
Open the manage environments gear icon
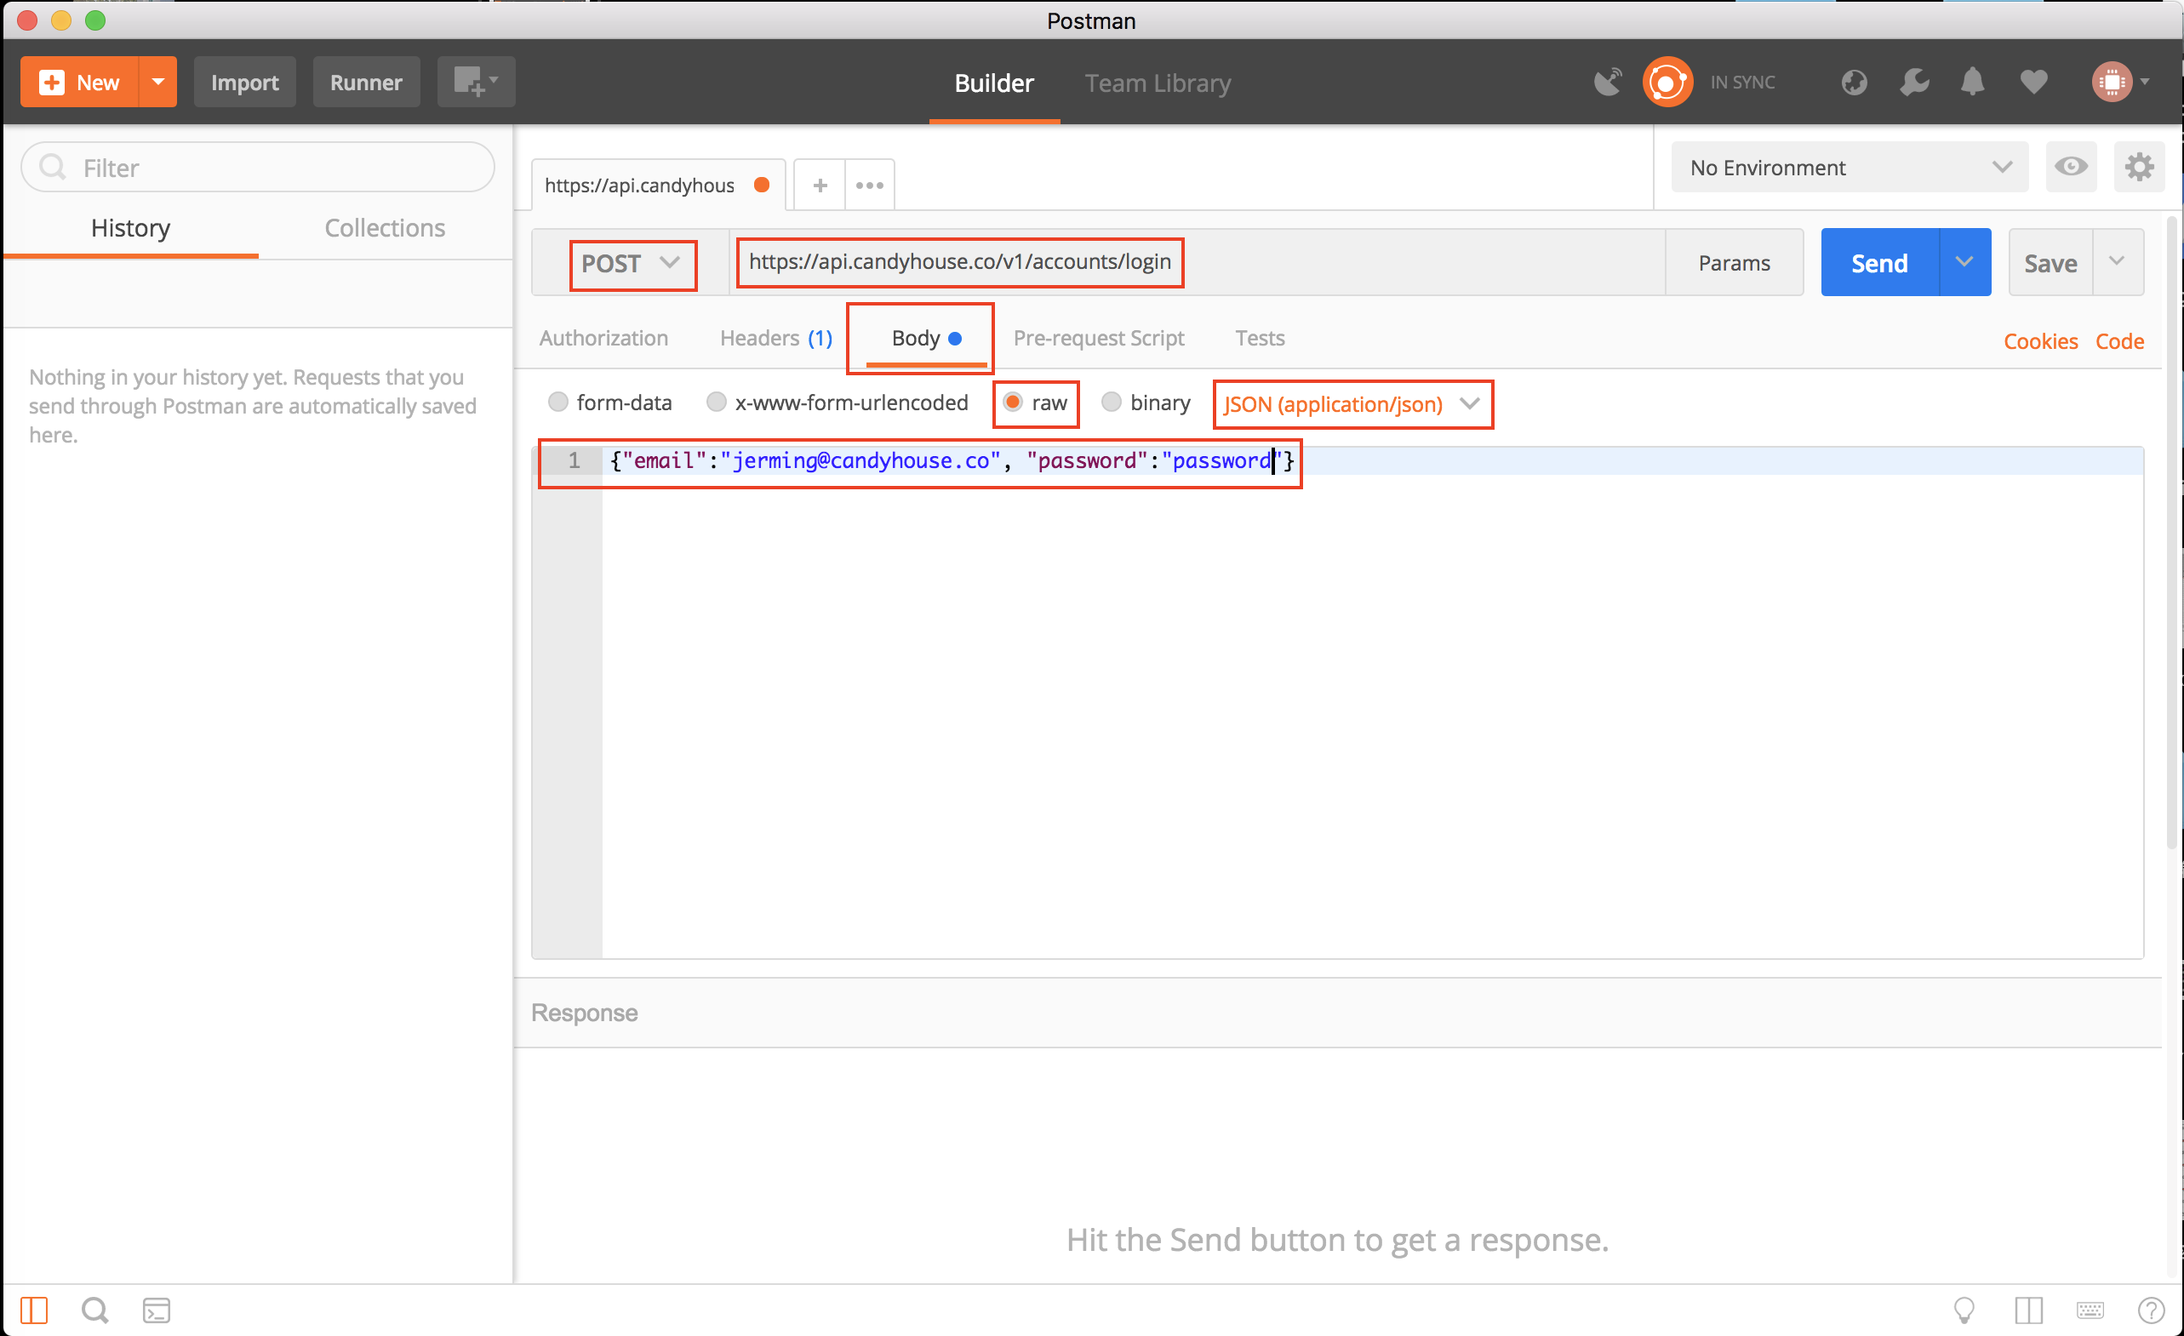click(2139, 168)
